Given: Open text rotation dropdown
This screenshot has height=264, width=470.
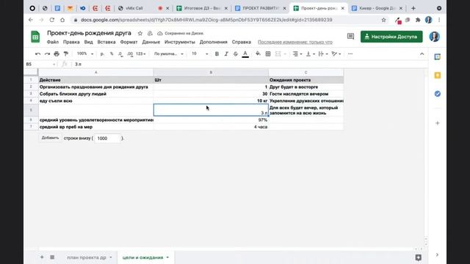Looking at the screenshot, I should pos(336,54).
